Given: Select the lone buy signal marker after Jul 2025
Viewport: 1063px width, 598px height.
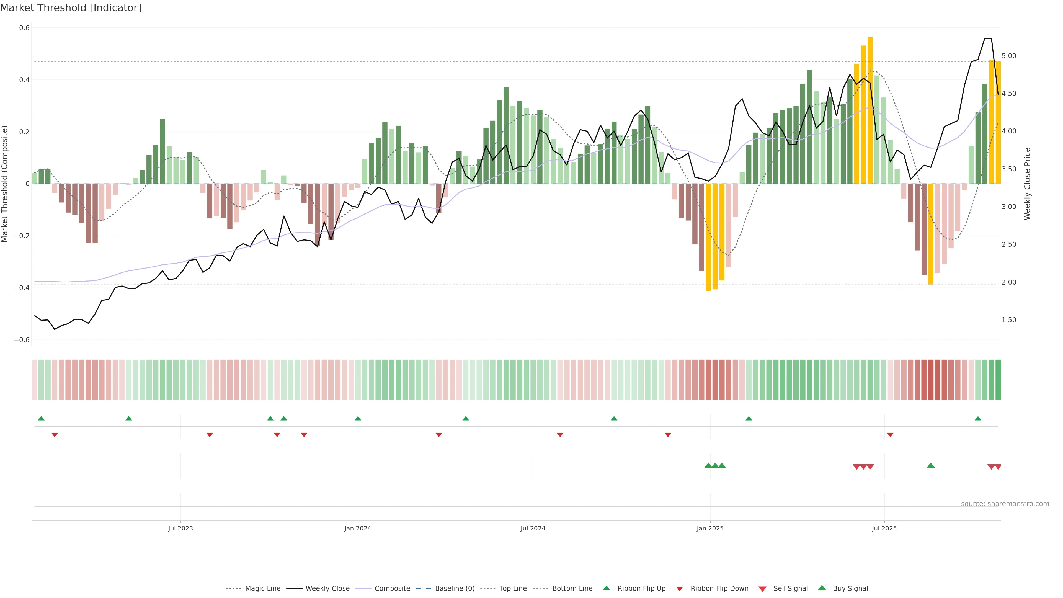Looking at the screenshot, I should [930, 465].
